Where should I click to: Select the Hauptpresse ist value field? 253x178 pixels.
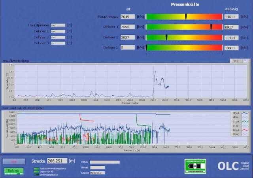128,17
